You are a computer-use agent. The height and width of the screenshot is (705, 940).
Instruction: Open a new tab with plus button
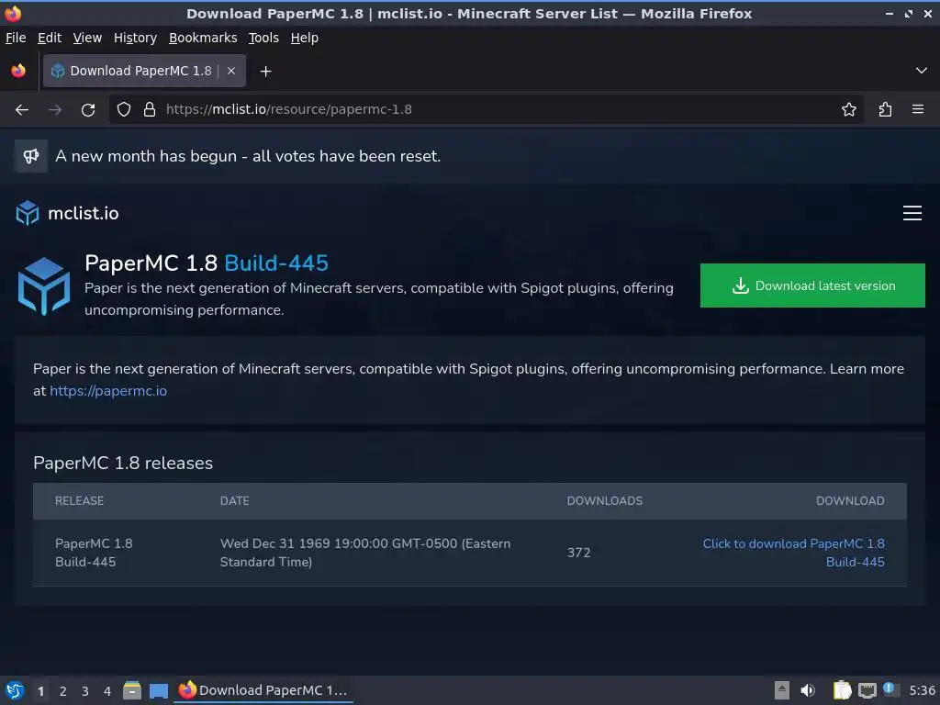265,72
